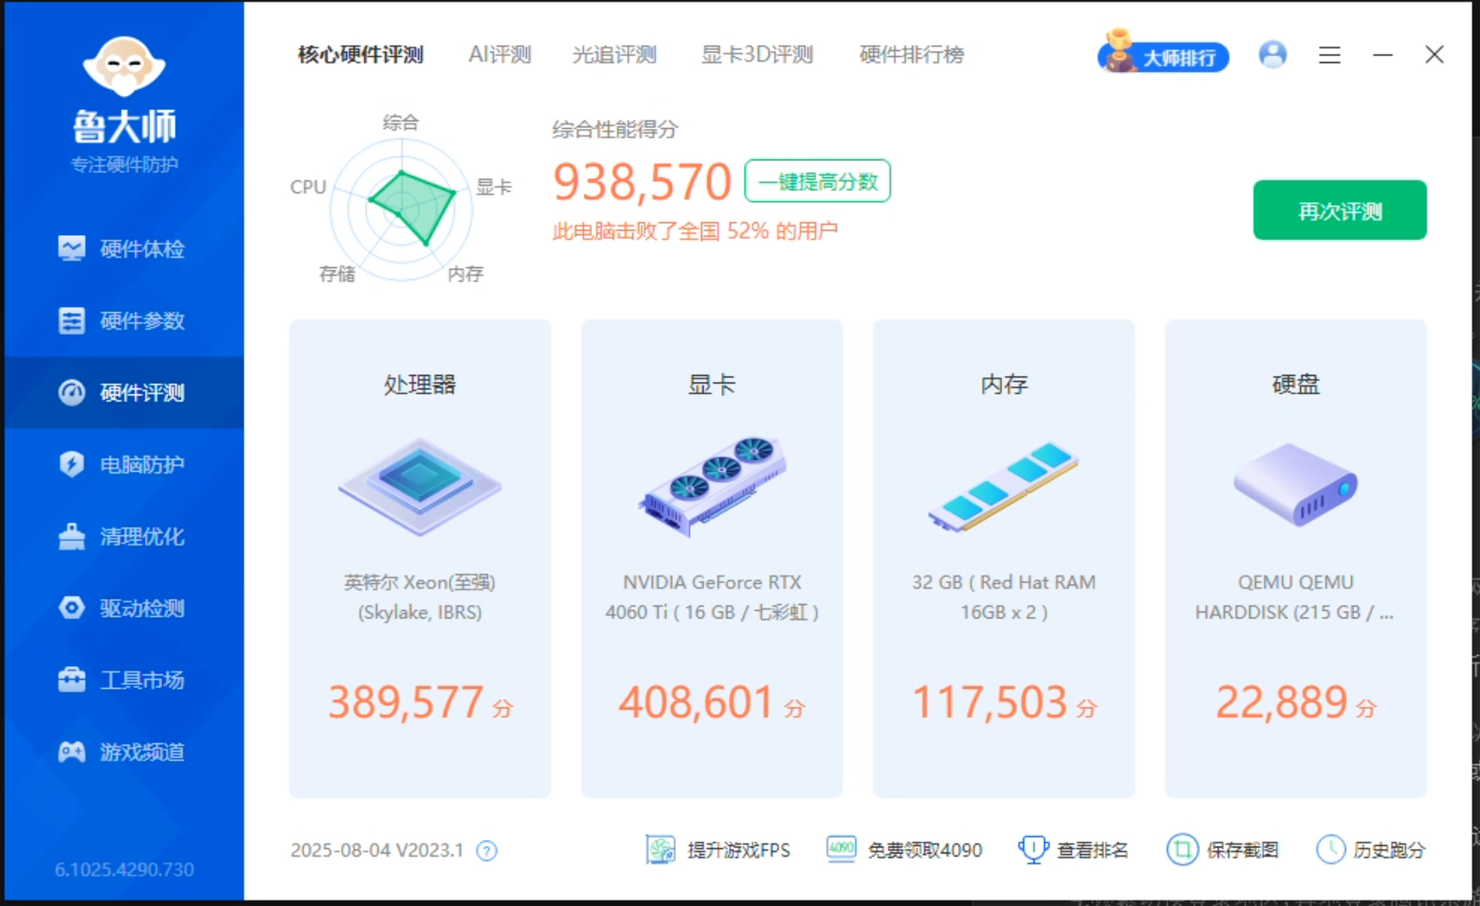Open the 免费领取4090 link
Viewport: 1480px width, 906px height.
click(925, 850)
